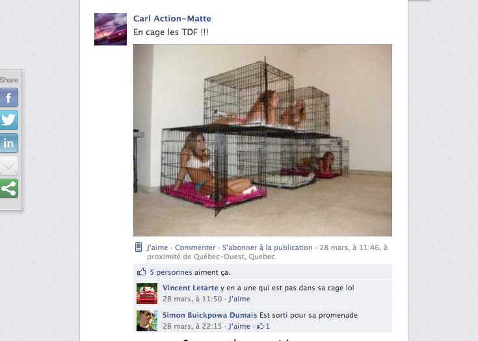Open the green share options icon
This screenshot has height=341, width=478.
(x=8, y=189)
